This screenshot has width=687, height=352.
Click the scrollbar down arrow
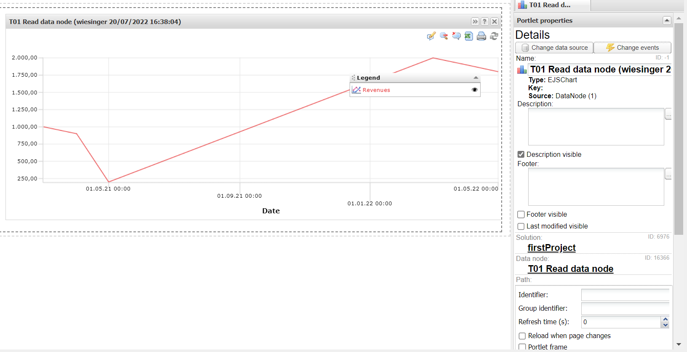[679, 344]
